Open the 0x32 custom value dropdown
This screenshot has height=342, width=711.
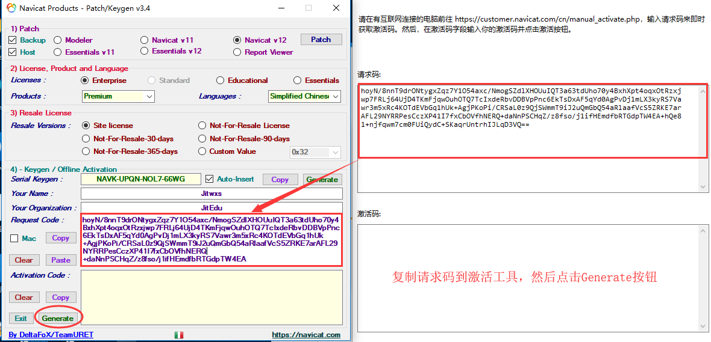315,152
